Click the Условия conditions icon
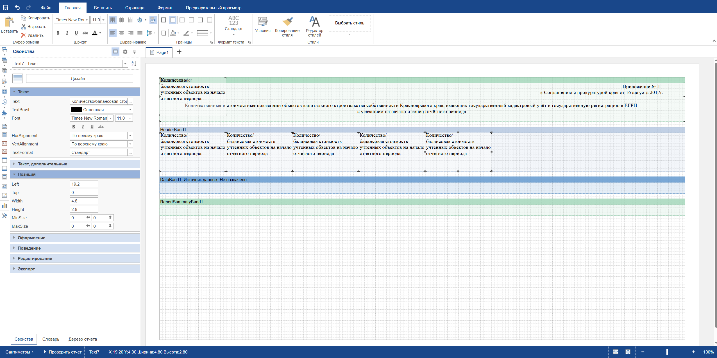Screen dimensions: 717x358 pyautogui.click(x=263, y=25)
